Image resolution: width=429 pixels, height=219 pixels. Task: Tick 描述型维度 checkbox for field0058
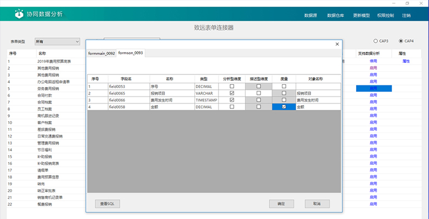pyautogui.click(x=258, y=107)
